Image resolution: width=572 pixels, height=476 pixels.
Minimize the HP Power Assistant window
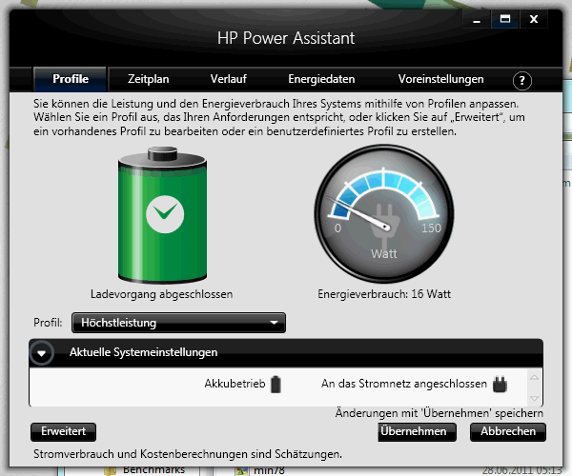pyautogui.click(x=477, y=19)
